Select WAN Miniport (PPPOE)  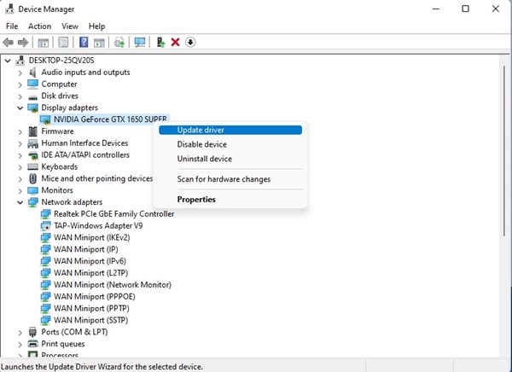pos(95,296)
